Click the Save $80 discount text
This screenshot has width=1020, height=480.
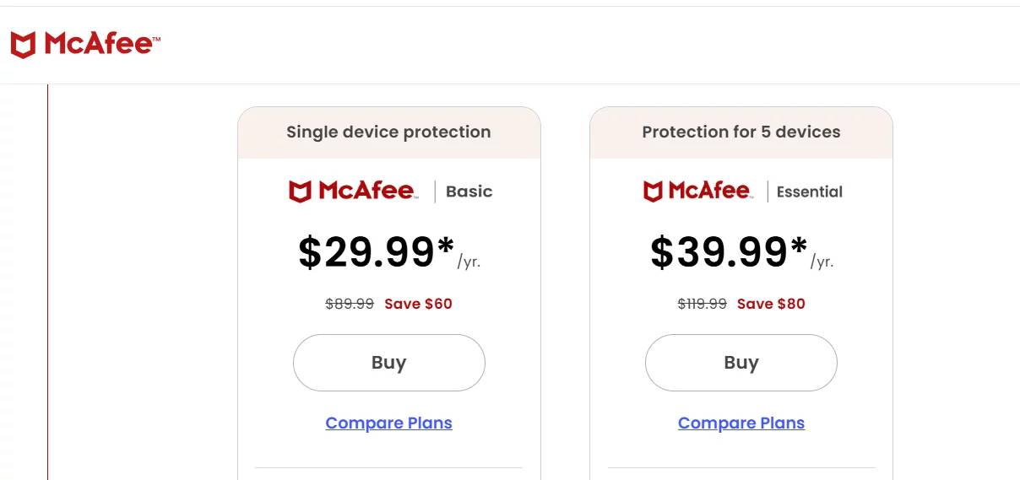[x=771, y=304]
